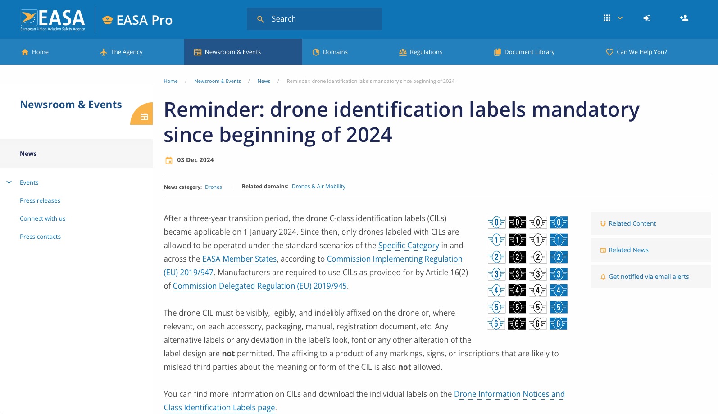This screenshot has height=414, width=718.
Task: Click the EASA Pro title text
Action: [145, 20]
